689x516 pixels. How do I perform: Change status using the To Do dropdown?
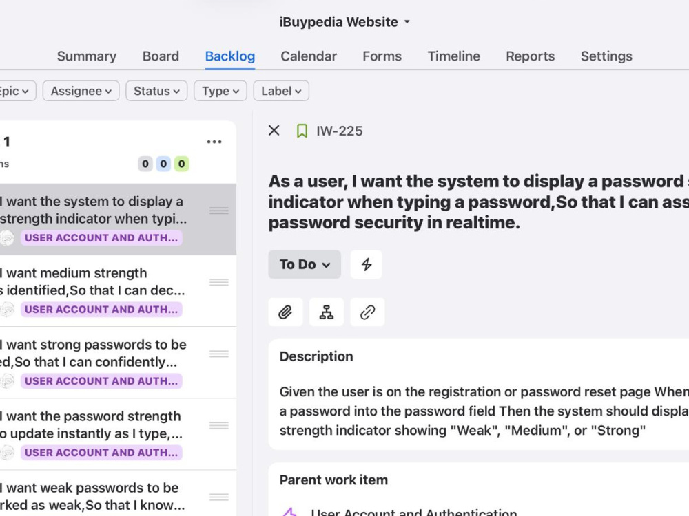click(x=305, y=264)
